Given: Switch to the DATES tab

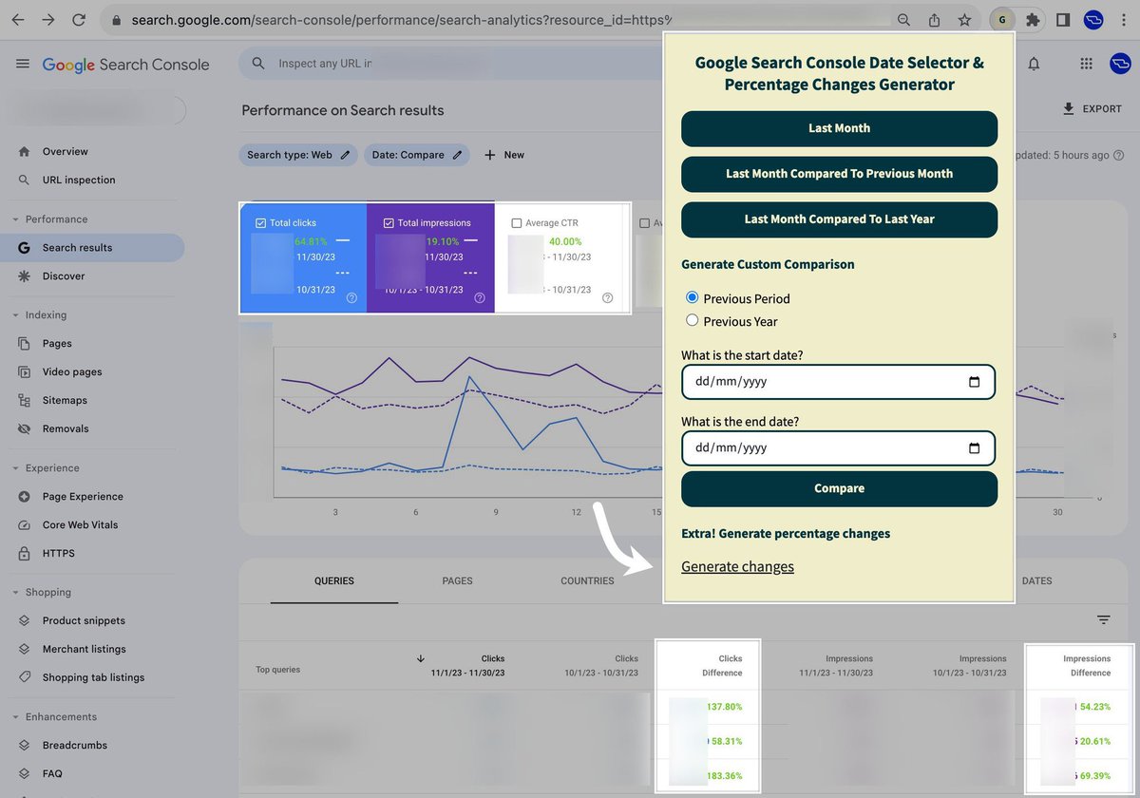Looking at the screenshot, I should pyautogui.click(x=1036, y=580).
